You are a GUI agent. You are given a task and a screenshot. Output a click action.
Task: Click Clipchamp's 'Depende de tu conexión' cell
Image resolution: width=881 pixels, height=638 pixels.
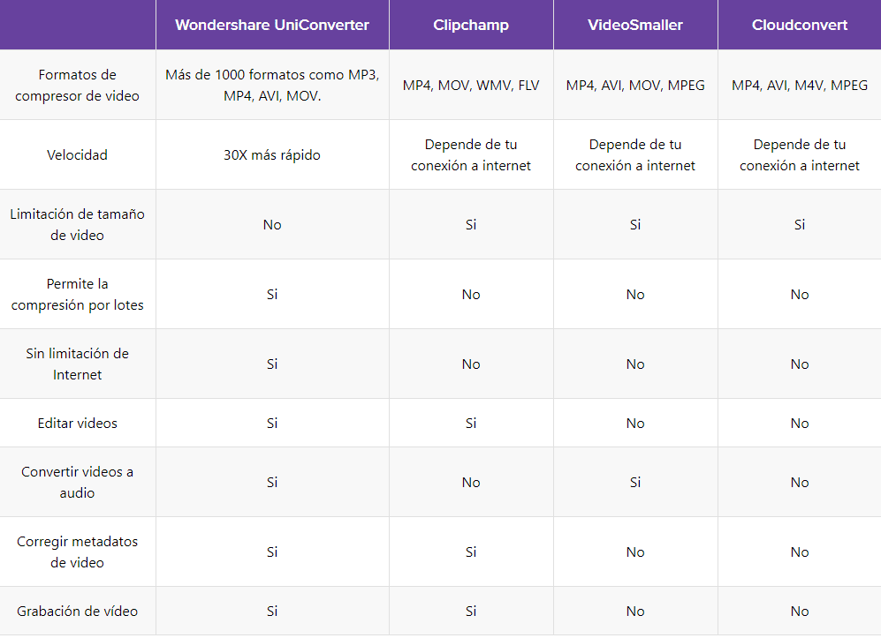pyautogui.click(x=471, y=155)
